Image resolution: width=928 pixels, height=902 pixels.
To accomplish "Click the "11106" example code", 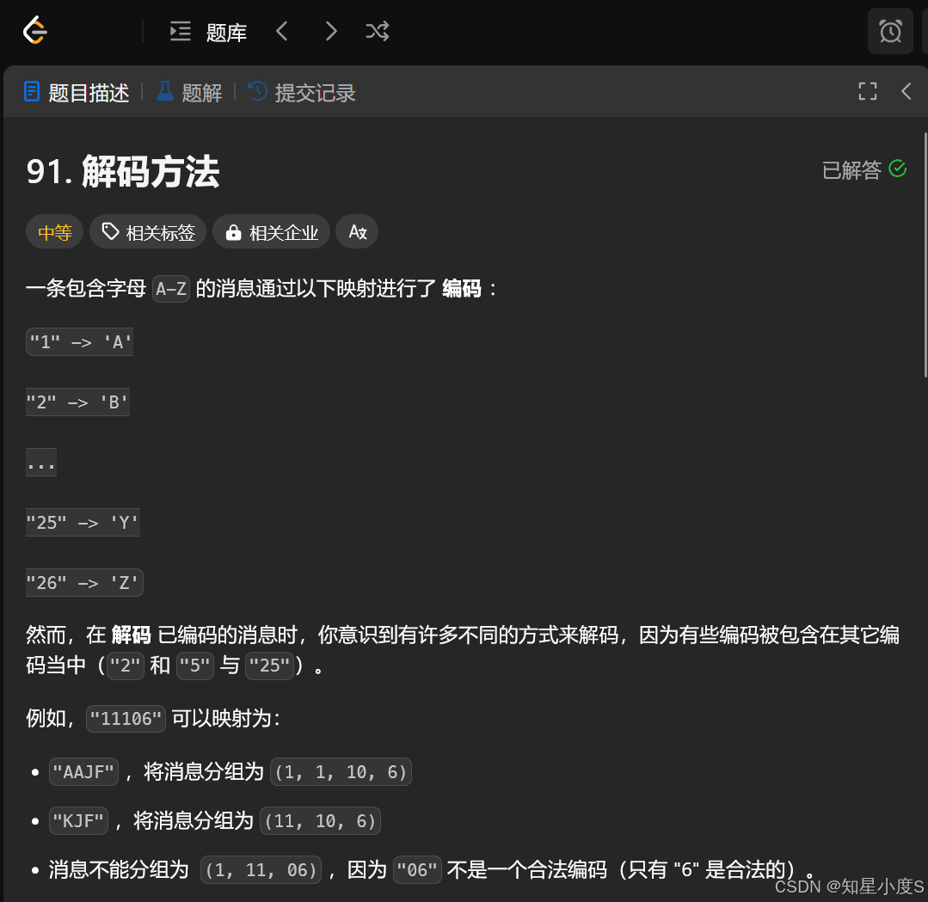I will click(126, 719).
